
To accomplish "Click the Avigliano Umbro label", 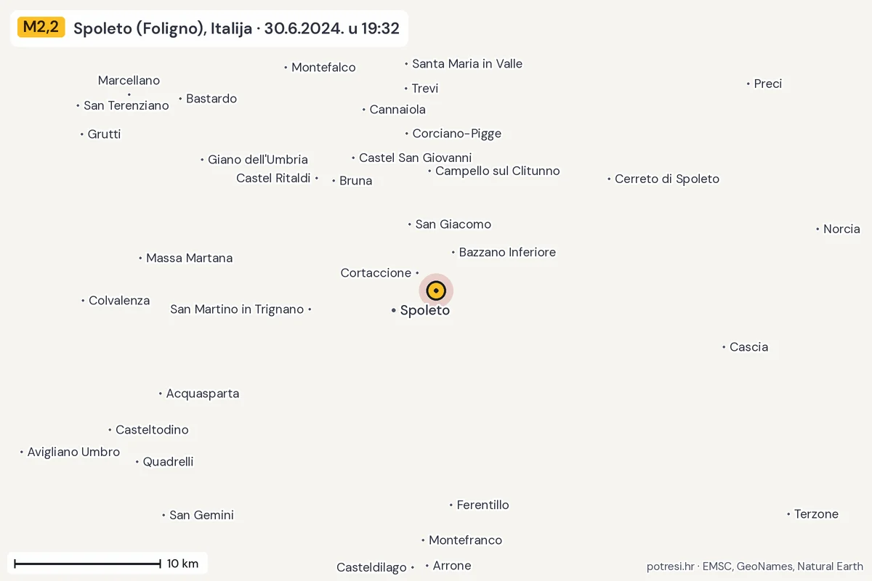I will [73, 452].
